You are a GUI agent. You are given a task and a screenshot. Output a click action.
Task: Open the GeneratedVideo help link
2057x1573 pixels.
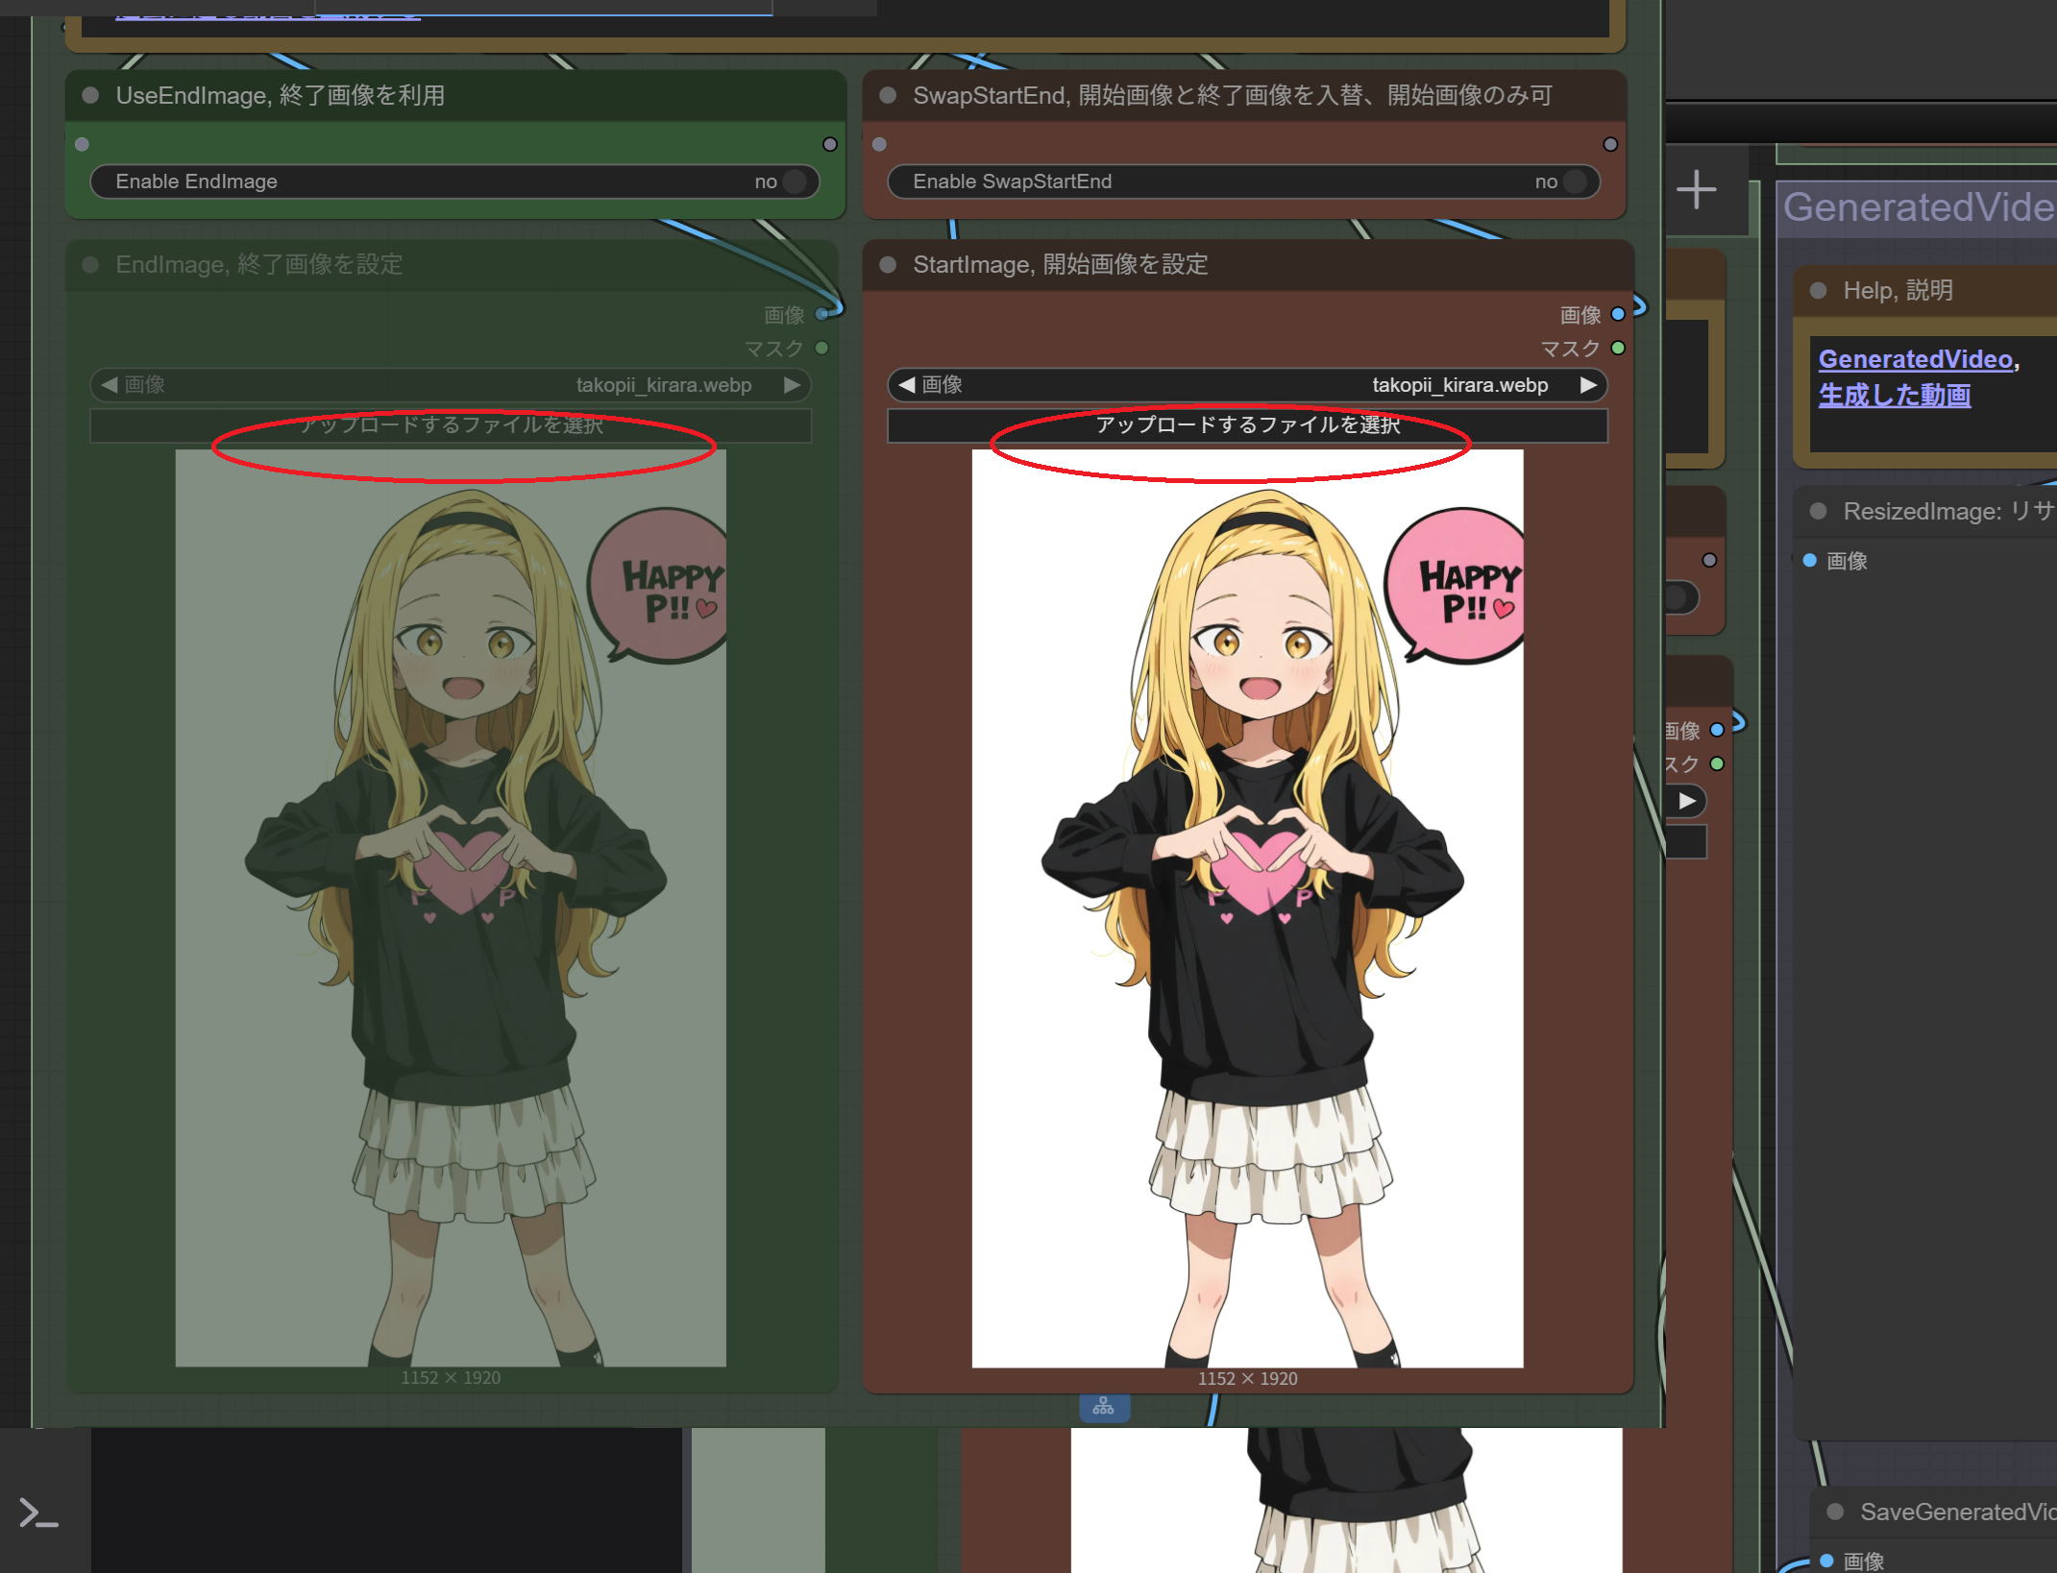pyautogui.click(x=1914, y=359)
